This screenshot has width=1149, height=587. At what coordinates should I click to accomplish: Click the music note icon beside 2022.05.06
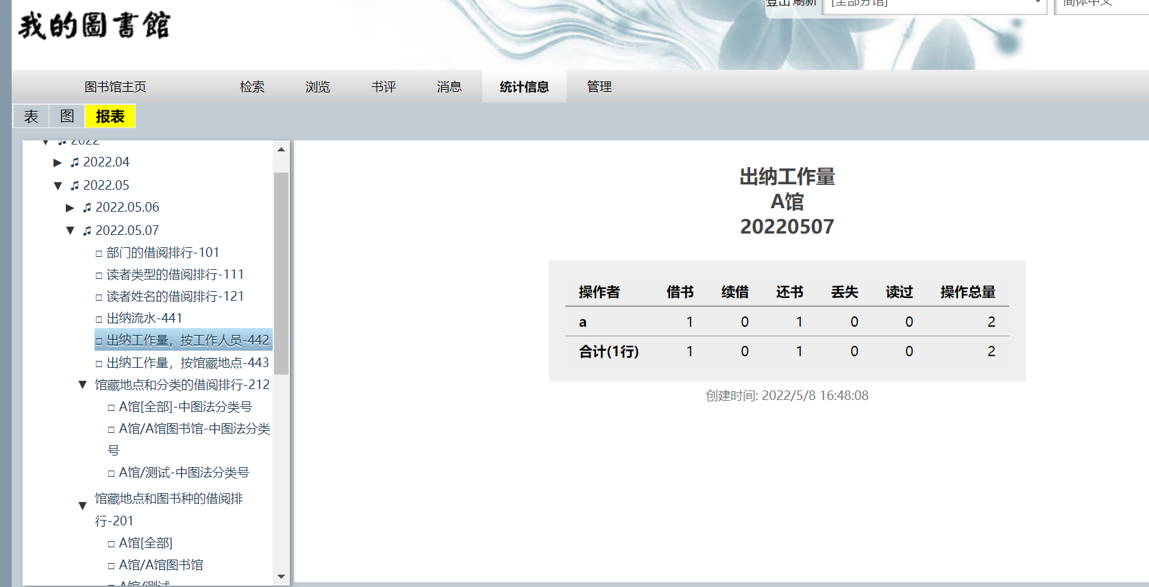coord(87,208)
